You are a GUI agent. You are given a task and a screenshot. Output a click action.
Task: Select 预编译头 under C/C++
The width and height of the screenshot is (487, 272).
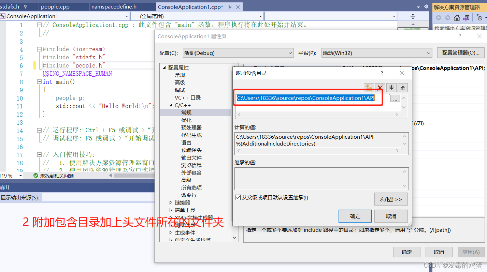(191, 150)
